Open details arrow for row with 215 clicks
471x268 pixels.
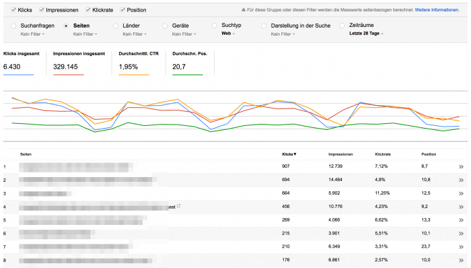coord(461,234)
